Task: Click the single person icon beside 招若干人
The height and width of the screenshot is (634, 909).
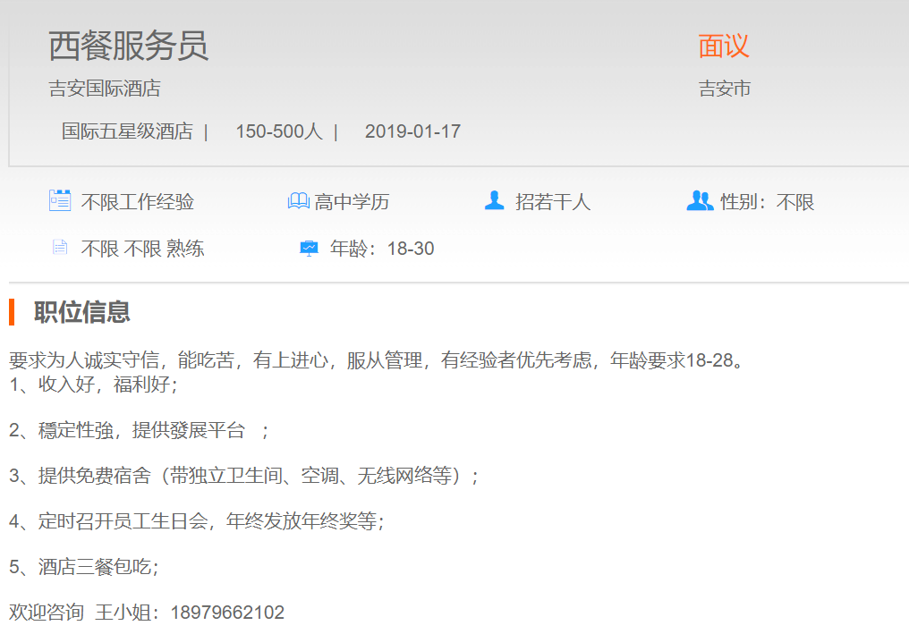Action: coord(494,201)
